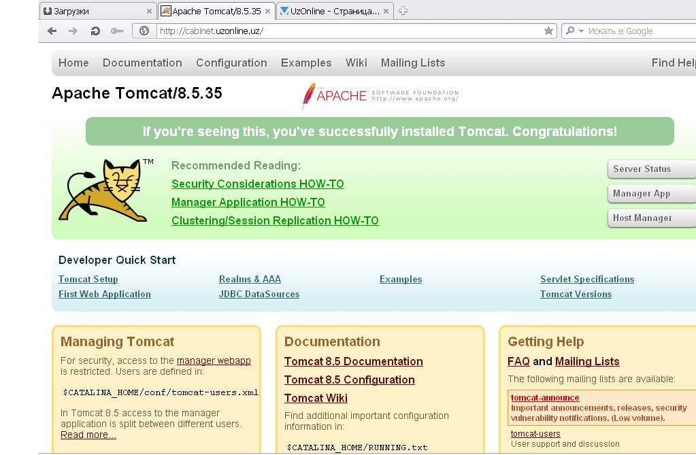Open Documentation in the navigation bar
The width and height of the screenshot is (696, 455).
[x=142, y=63]
